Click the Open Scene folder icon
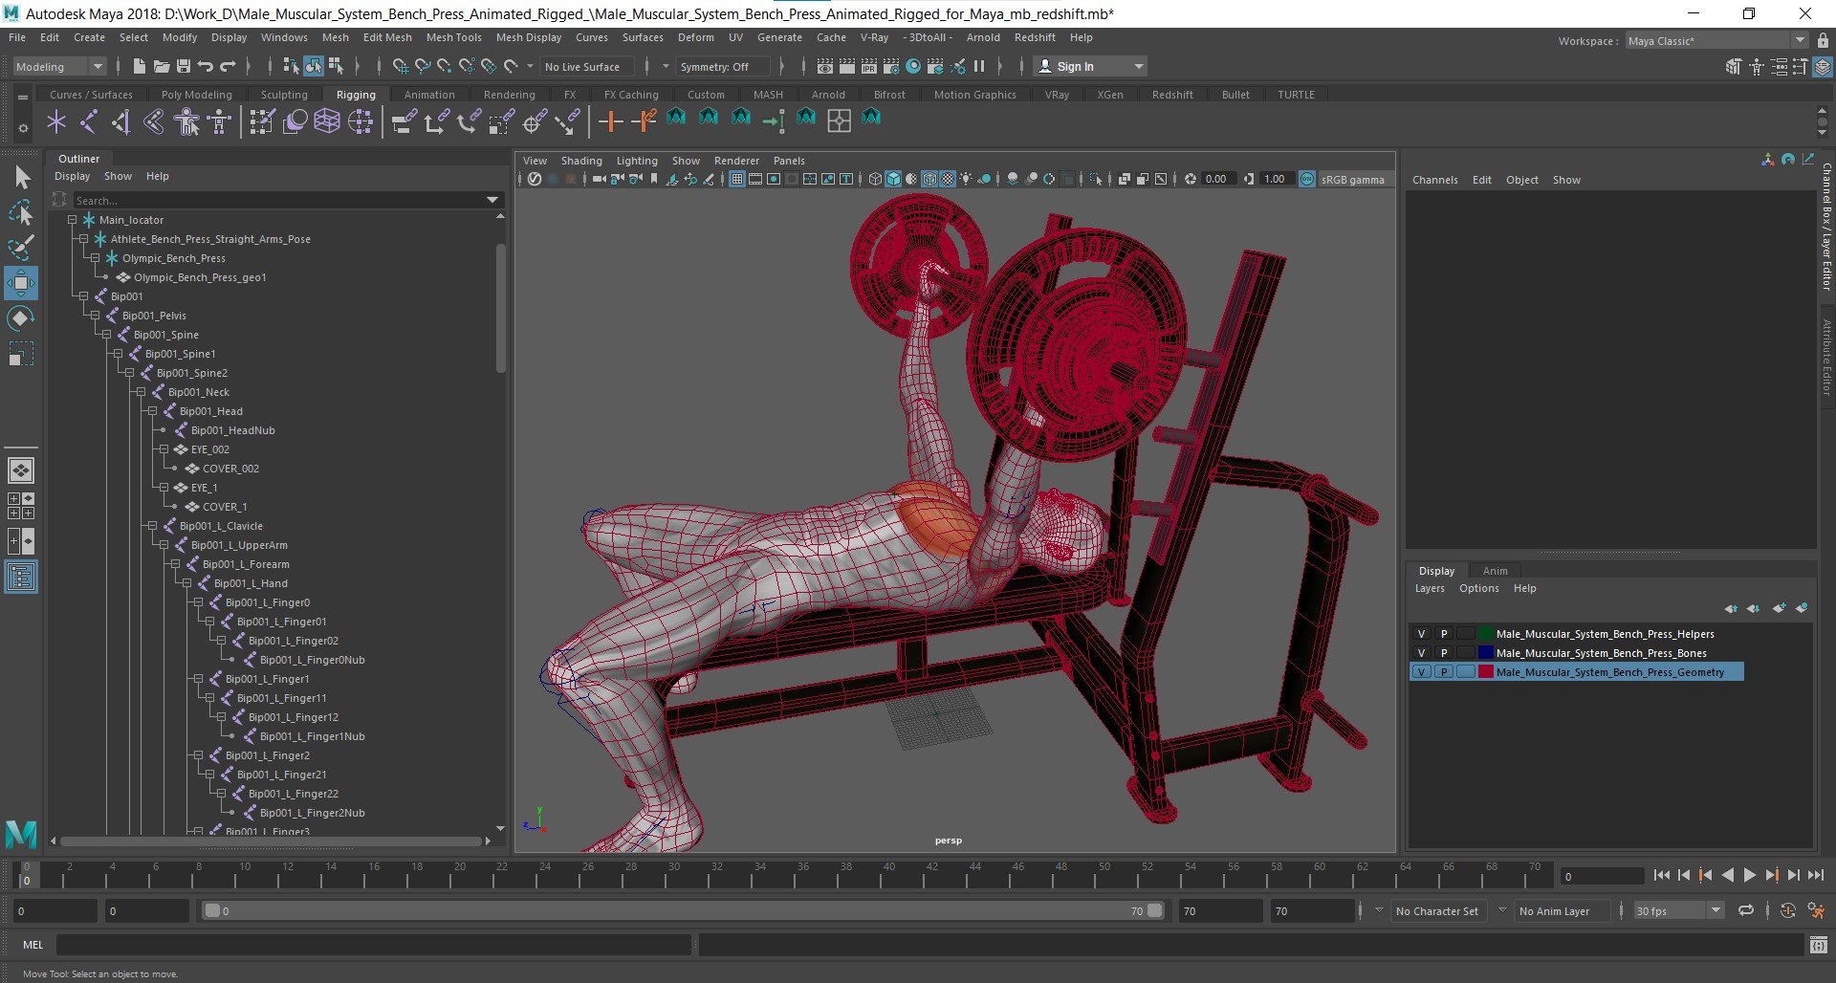Image resolution: width=1836 pixels, height=983 pixels. point(161,66)
